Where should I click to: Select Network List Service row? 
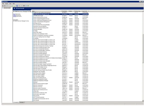pos(60,87)
